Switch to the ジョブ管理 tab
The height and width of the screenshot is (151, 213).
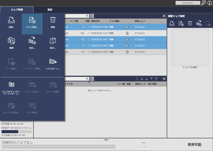point(17,9)
